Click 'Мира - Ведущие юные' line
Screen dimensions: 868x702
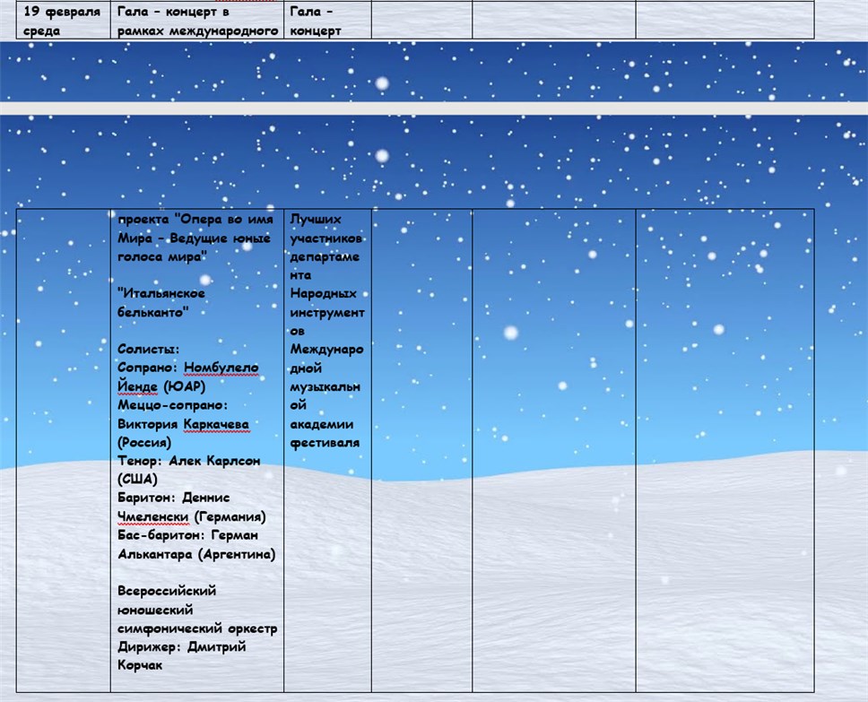(x=194, y=238)
